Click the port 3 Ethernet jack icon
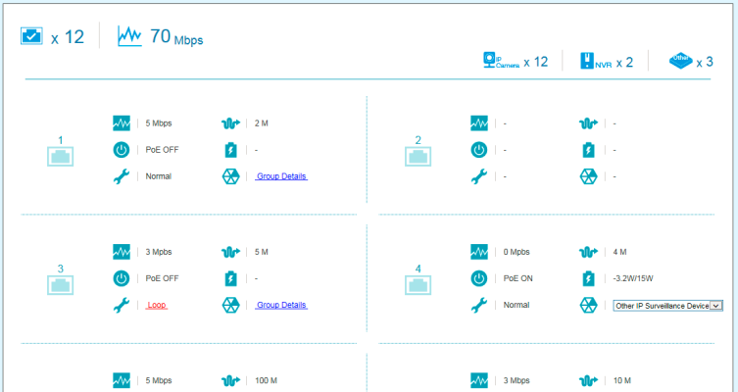This screenshot has width=738, height=392. point(61,284)
